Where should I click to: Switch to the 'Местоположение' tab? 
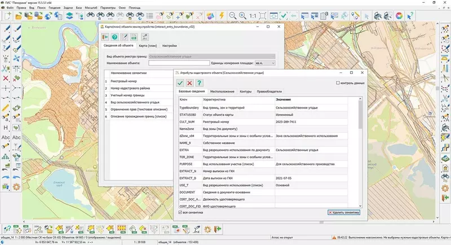tap(222, 91)
